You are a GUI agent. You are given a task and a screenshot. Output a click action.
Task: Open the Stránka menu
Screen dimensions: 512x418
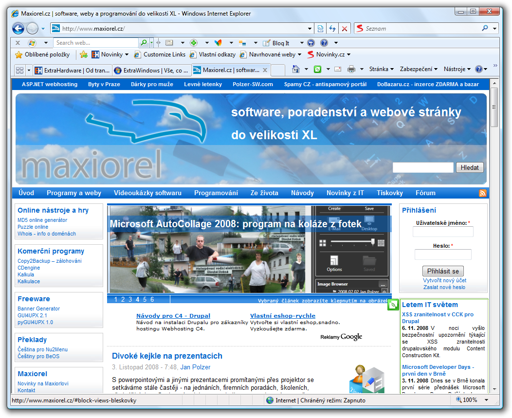pos(382,69)
